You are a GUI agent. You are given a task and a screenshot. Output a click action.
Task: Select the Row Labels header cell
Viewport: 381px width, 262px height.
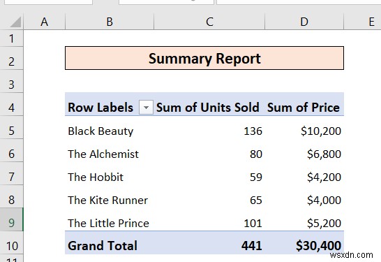(110, 104)
